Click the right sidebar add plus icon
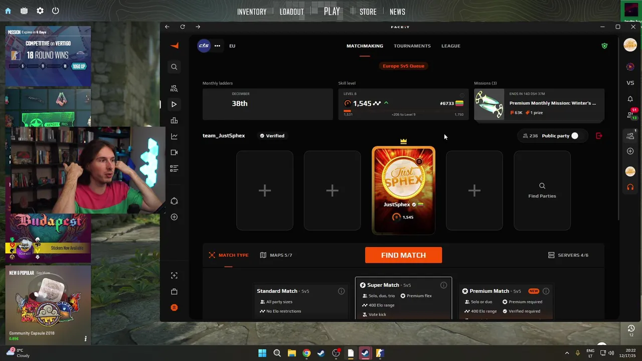The width and height of the screenshot is (642, 361). pos(630,151)
